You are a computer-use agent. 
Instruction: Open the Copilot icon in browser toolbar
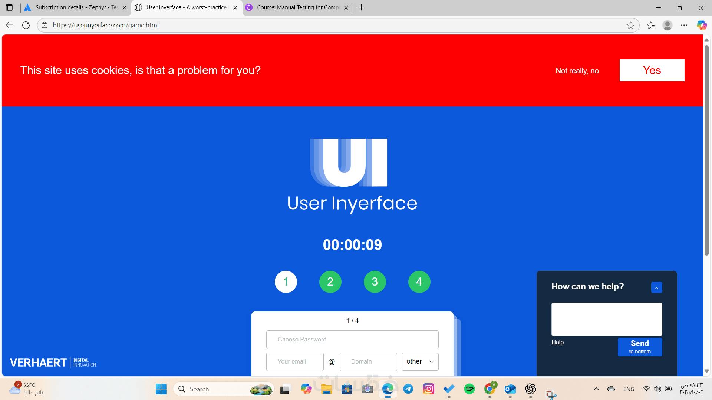[701, 25]
